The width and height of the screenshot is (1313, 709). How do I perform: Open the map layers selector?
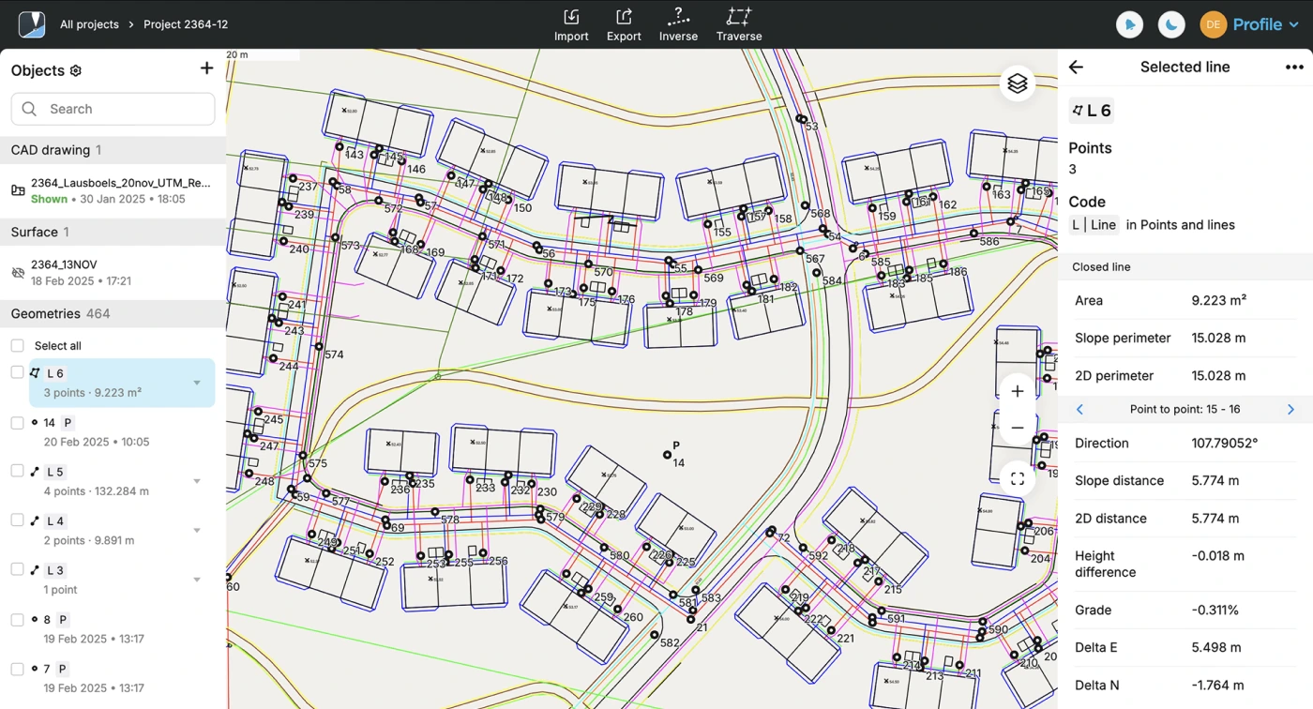click(x=1017, y=83)
